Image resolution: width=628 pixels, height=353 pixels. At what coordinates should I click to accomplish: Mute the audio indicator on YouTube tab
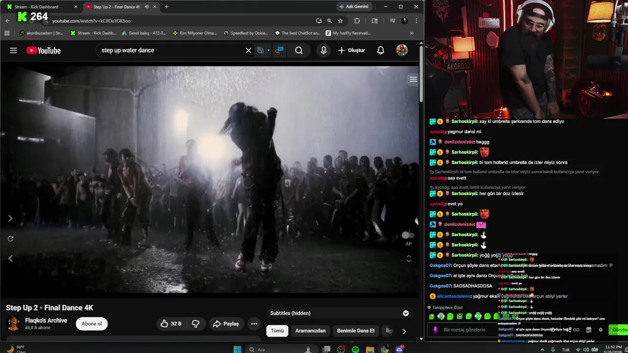click(x=147, y=7)
